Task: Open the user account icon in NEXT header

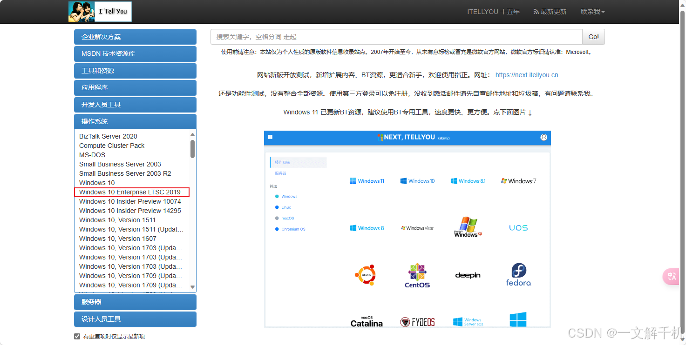Action: click(x=543, y=138)
